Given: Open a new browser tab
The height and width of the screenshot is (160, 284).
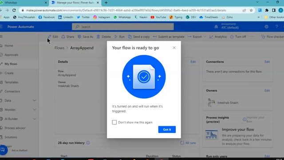Looking at the screenshot, I should (106, 3).
